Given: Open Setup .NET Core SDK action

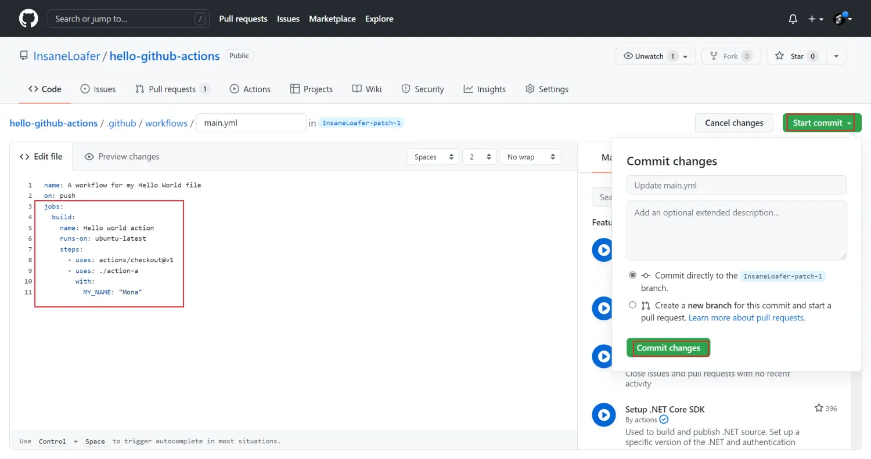Looking at the screenshot, I should point(665,409).
